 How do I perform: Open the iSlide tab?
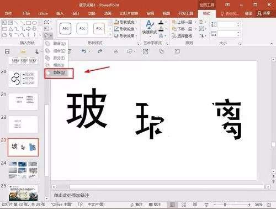point(43,13)
